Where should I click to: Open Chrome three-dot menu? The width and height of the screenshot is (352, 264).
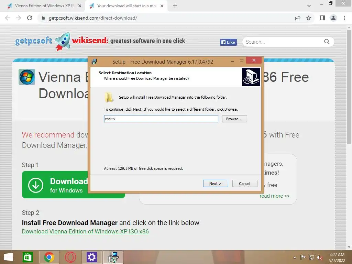[x=344, y=18]
